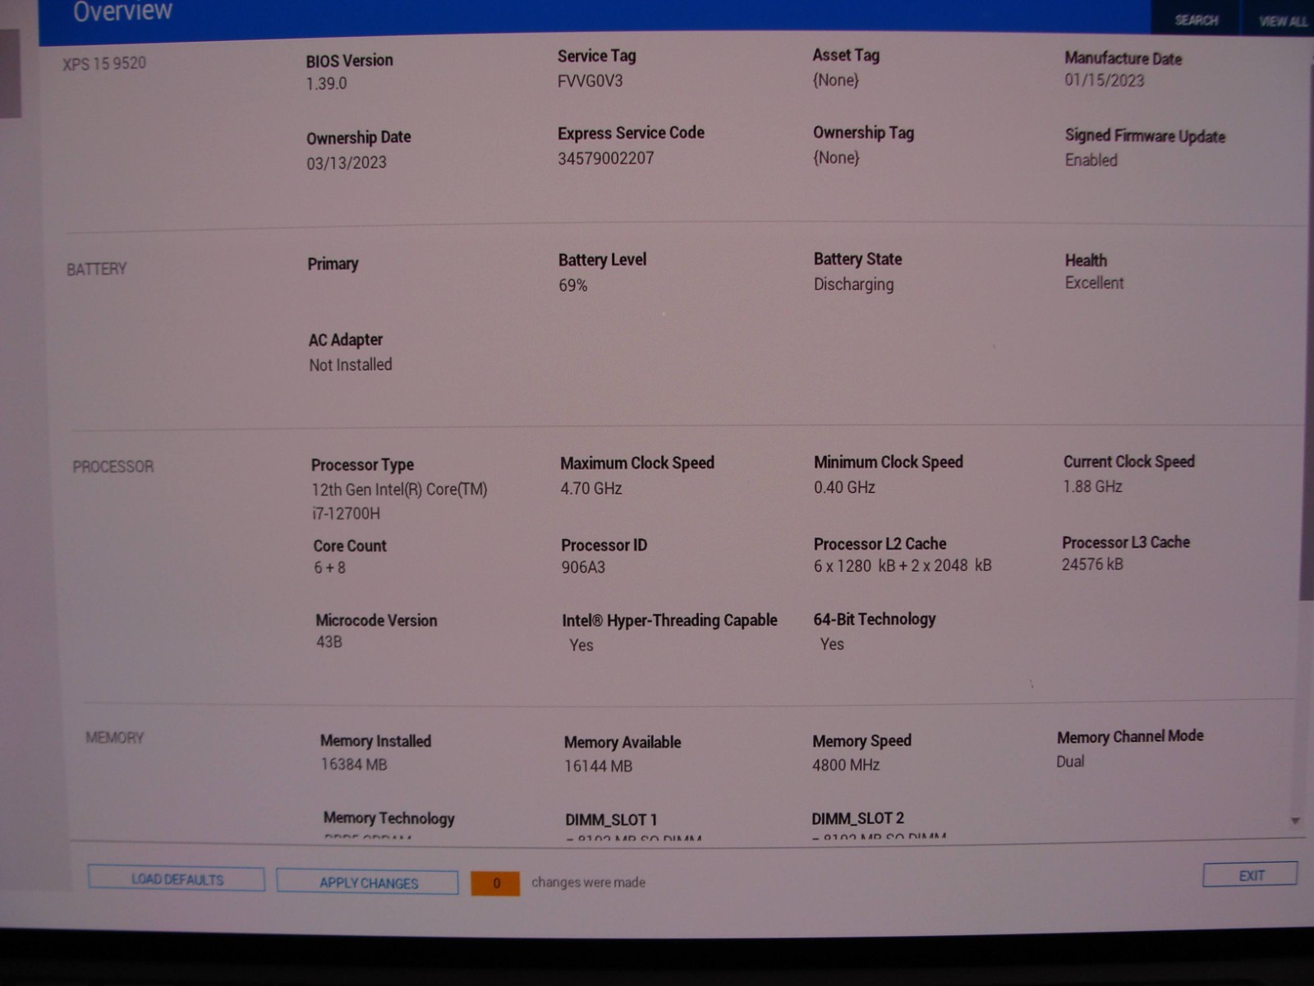
Task: Select microcode version 43B
Action: point(329,642)
